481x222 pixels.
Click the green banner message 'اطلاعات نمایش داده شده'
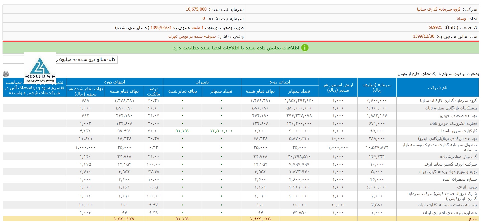click(236, 48)
